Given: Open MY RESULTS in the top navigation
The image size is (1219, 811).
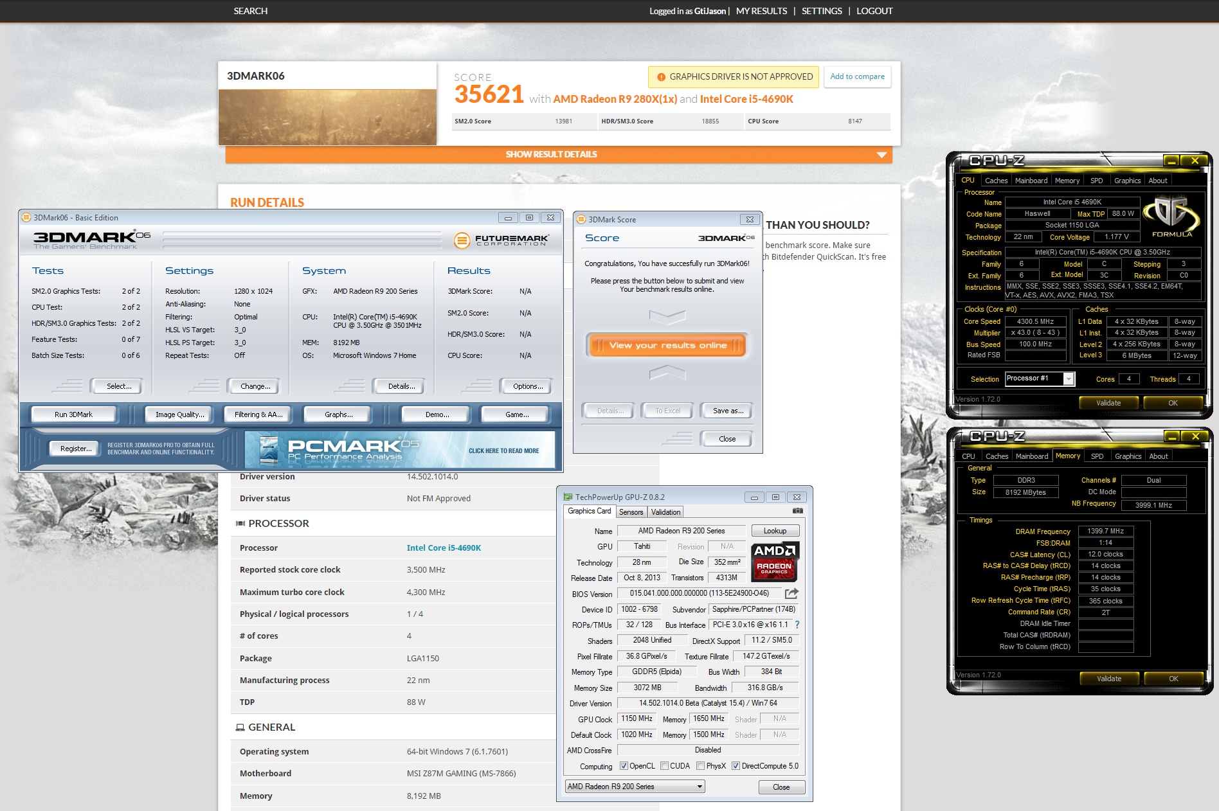Looking at the screenshot, I should point(761,11).
